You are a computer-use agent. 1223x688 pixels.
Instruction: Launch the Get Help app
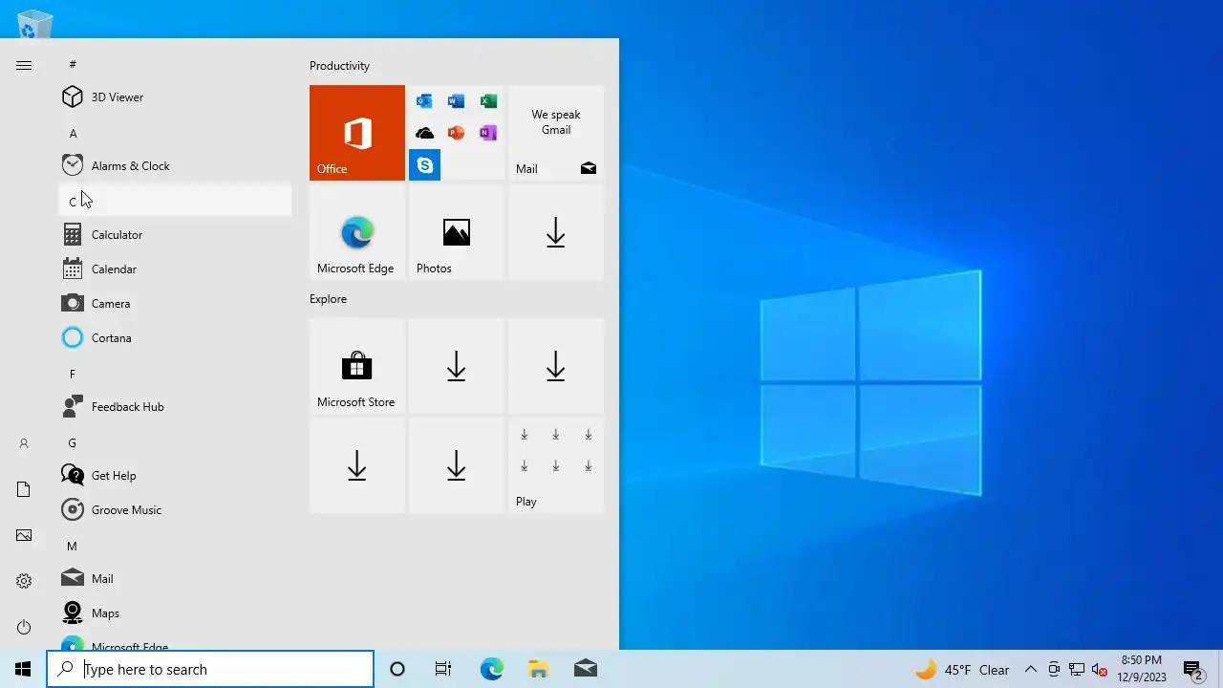[175, 475]
